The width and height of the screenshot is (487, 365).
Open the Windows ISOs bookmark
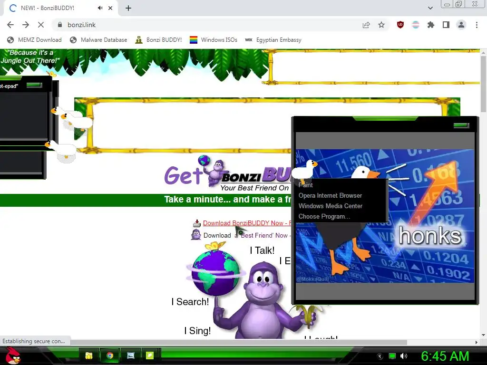tap(214, 40)
